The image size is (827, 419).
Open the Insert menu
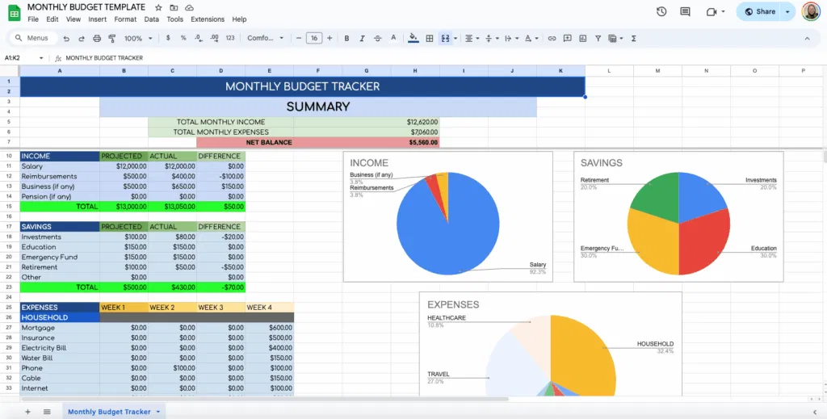tap(98, 19)
